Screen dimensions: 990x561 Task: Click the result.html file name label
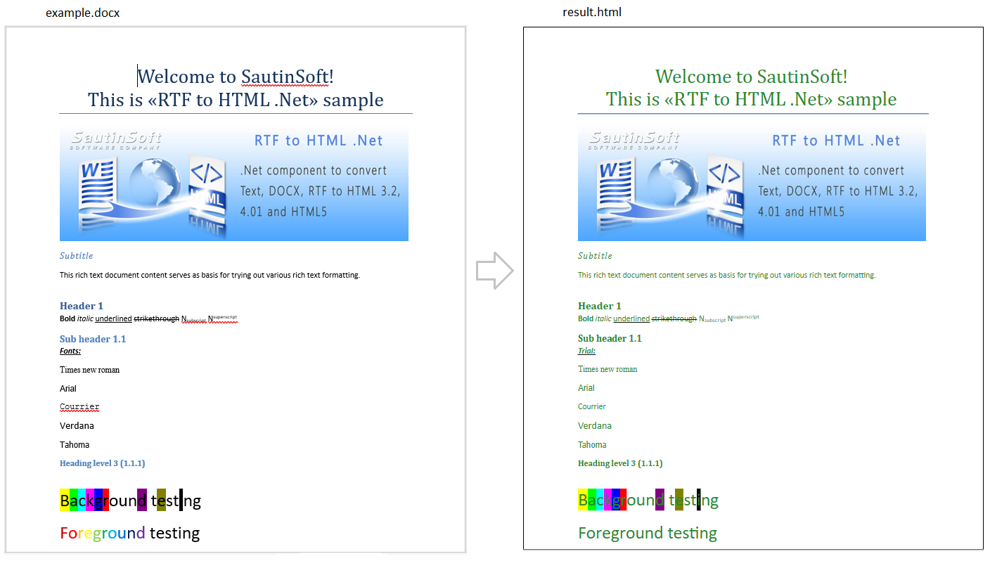[592, 12]
